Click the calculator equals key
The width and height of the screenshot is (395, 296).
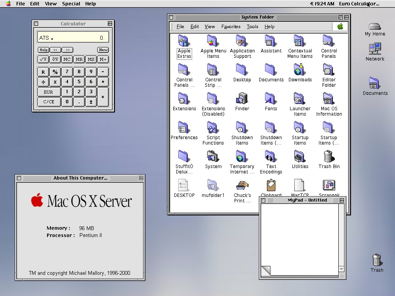[x=103, y=97]
